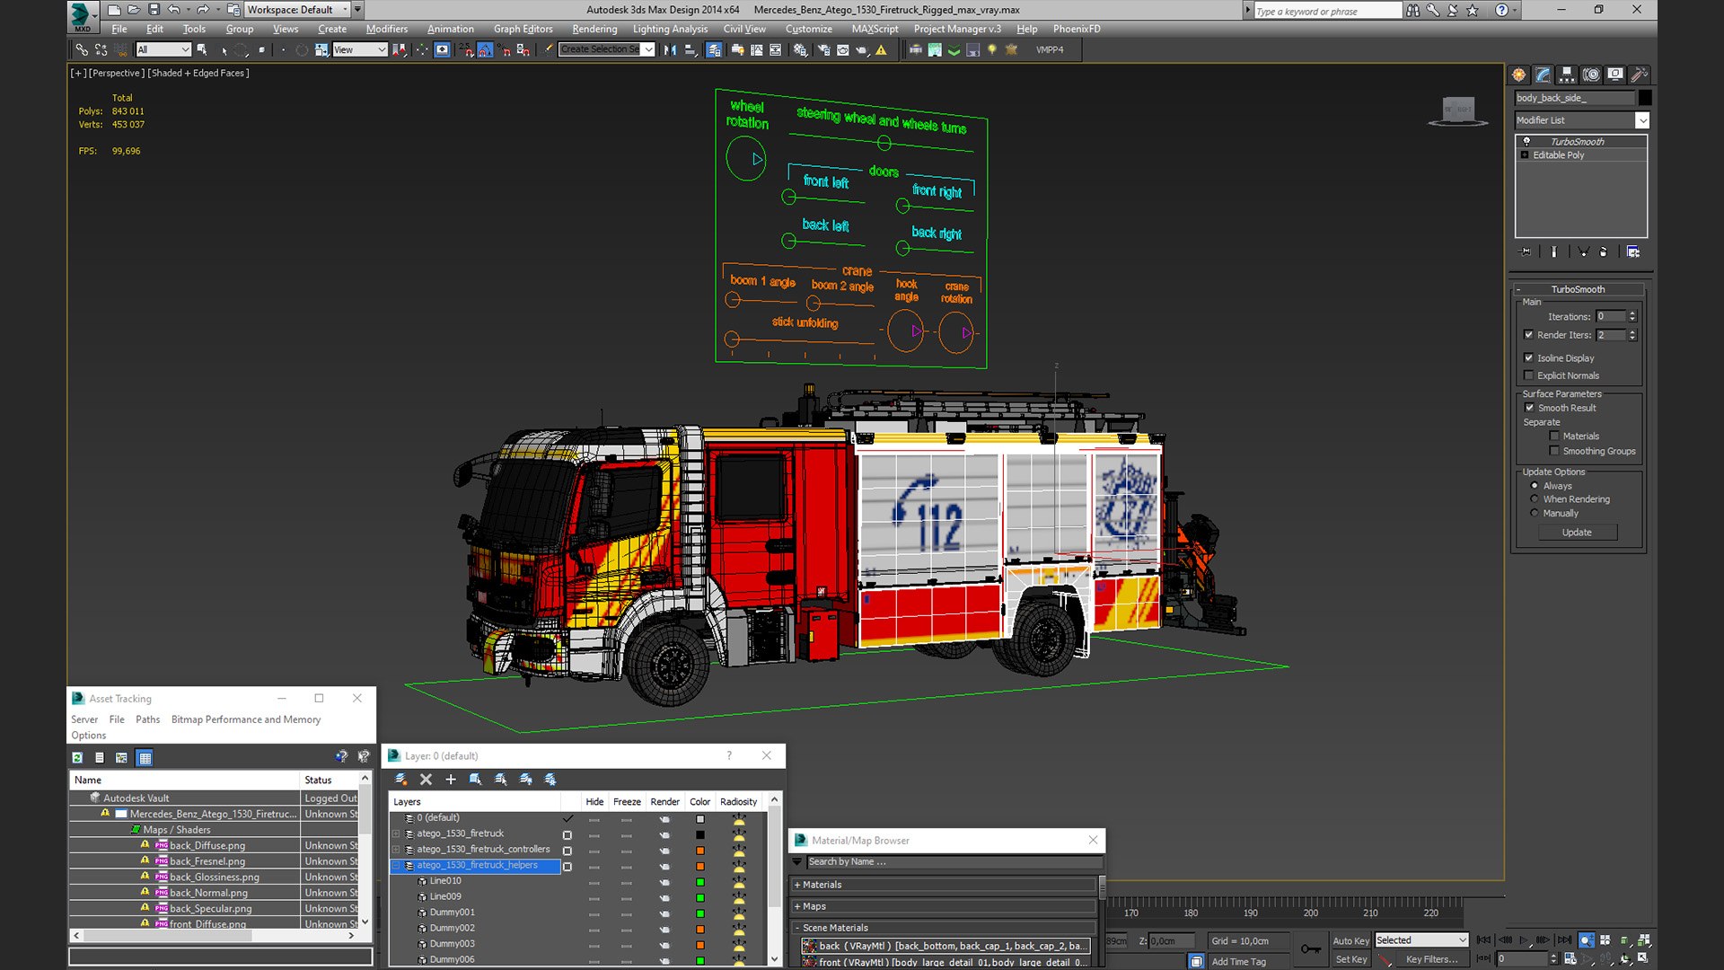Open reference coordinate system View dropdown
1724x970 pixels.
tap(359, 50)
